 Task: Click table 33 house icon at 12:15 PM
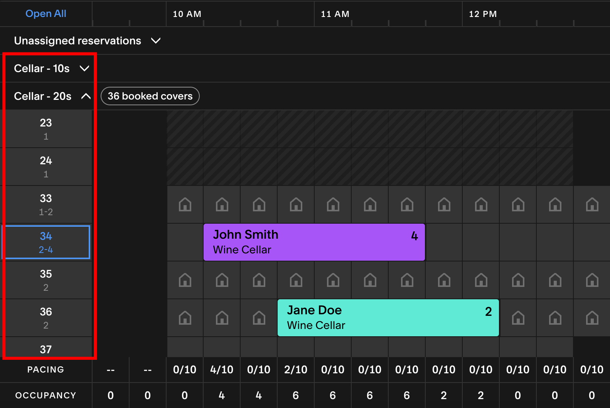pyautogui.click(x=518, y=204)
